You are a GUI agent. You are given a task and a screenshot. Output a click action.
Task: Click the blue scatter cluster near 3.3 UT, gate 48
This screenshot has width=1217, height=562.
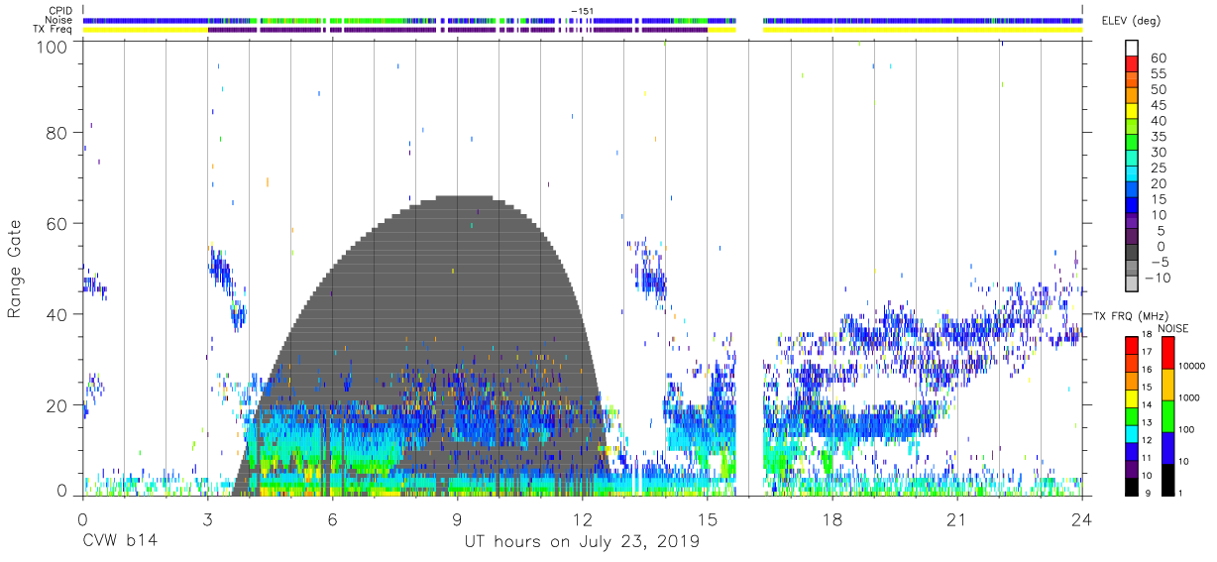tap(219, 270)
